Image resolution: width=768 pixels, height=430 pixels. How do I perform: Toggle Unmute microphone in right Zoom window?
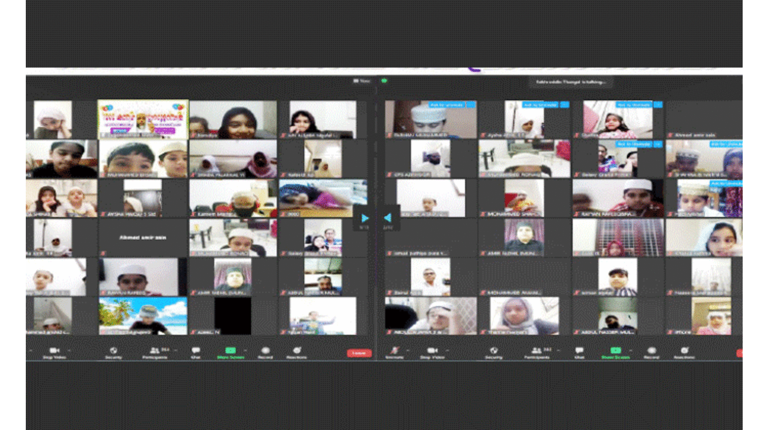click(394, 351)
